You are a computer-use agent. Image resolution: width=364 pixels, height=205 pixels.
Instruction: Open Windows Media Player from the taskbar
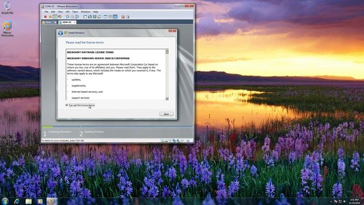point(40,201)
